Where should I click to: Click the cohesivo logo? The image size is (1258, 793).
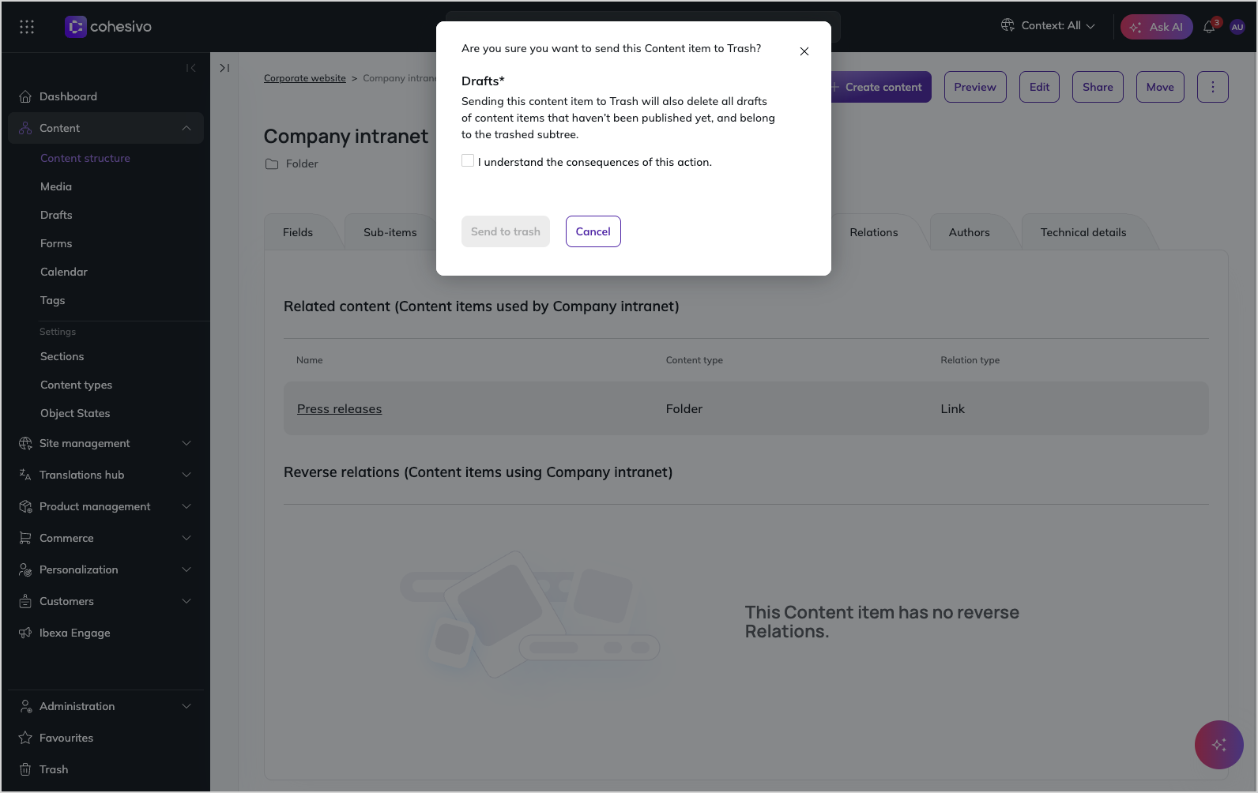pos(108,27)
